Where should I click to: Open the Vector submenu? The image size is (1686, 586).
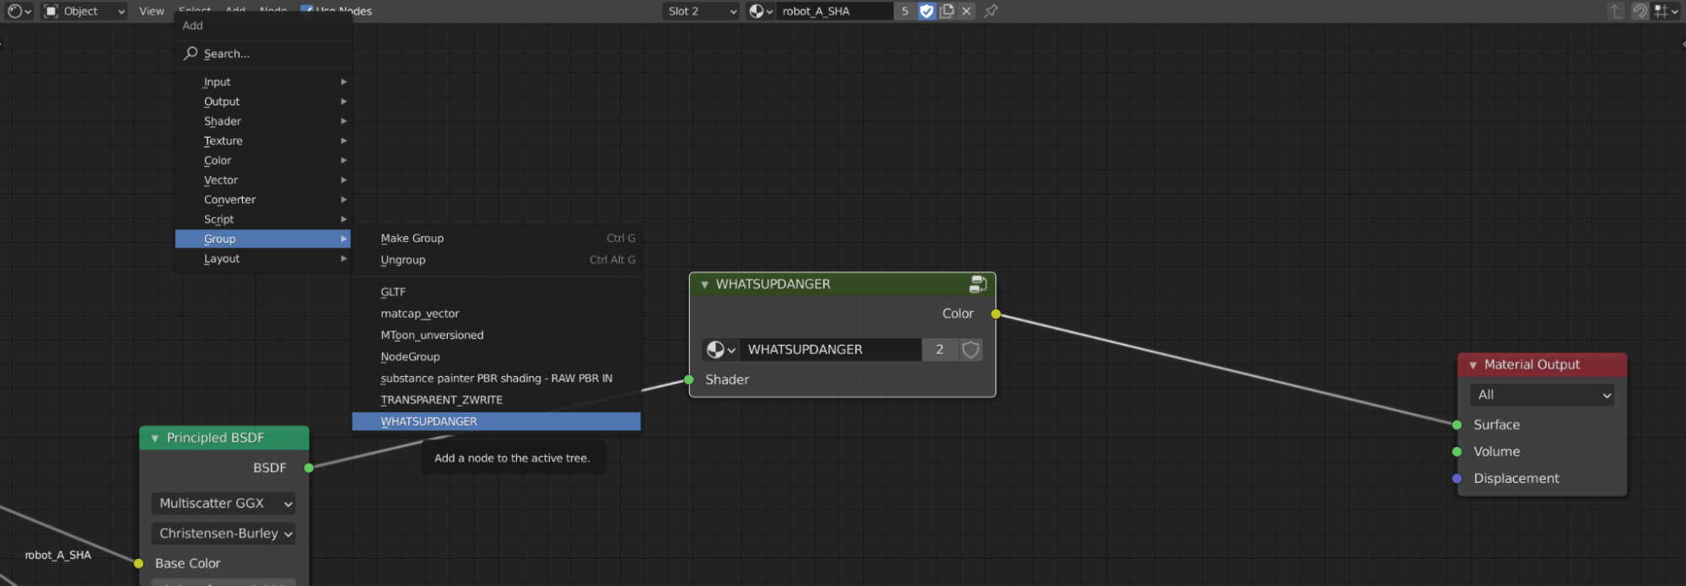[263, 180]
